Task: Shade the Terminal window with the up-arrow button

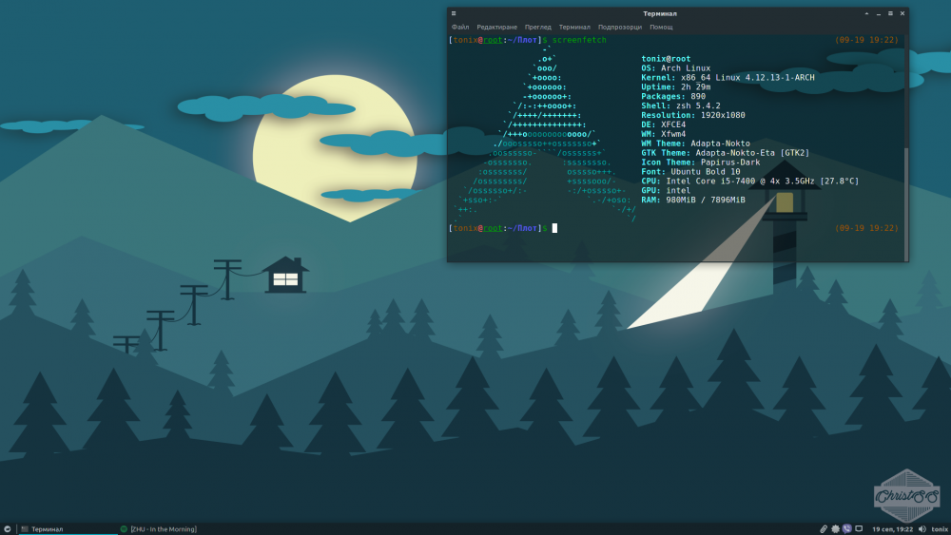Action: pos(866,13)
